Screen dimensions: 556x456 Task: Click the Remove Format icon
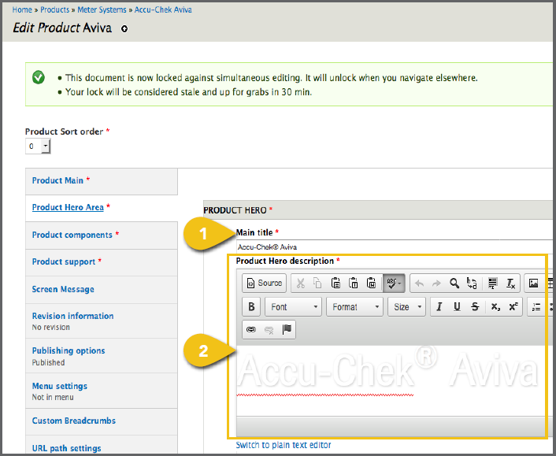[x=510, y=283]
